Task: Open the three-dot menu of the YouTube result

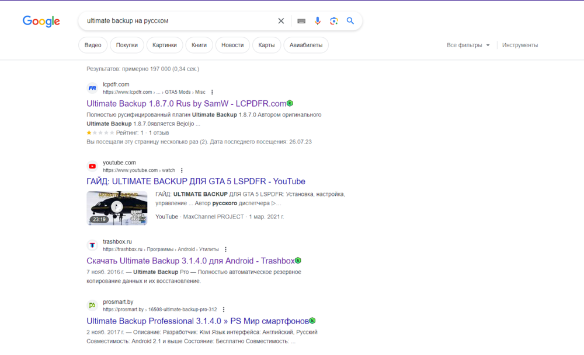Action: click(182, 170)
